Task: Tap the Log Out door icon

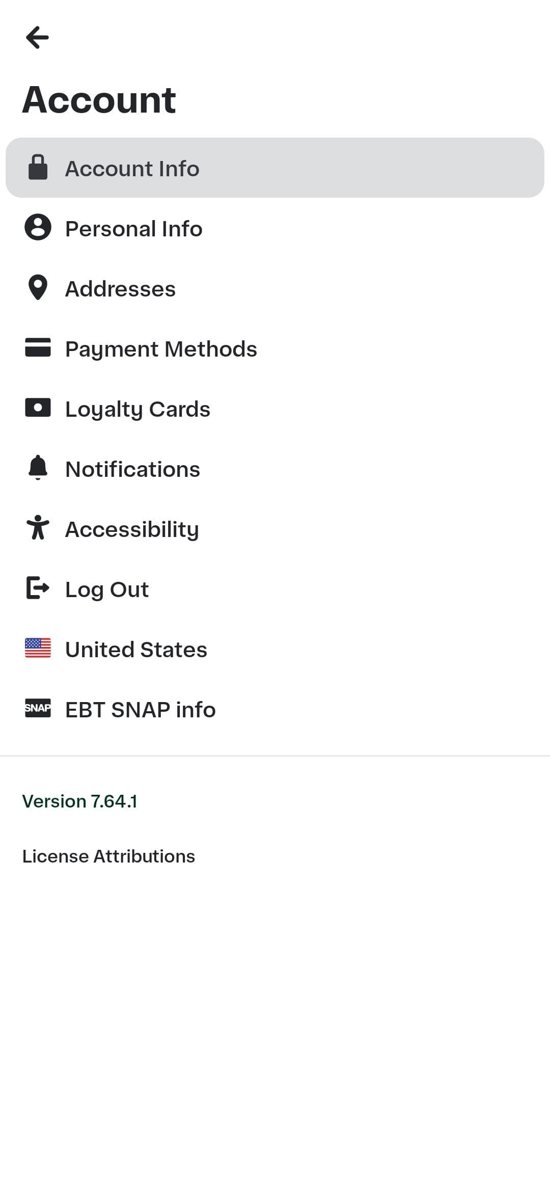Action: pos(38,588)
